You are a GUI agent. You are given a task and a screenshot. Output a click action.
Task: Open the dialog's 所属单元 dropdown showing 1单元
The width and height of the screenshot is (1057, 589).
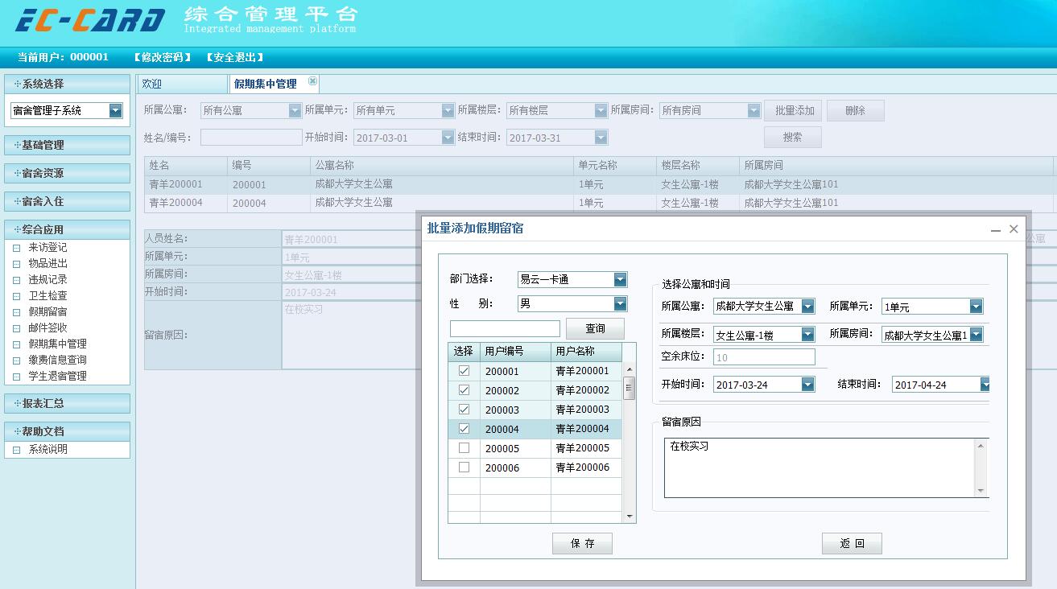coord(976,307)
